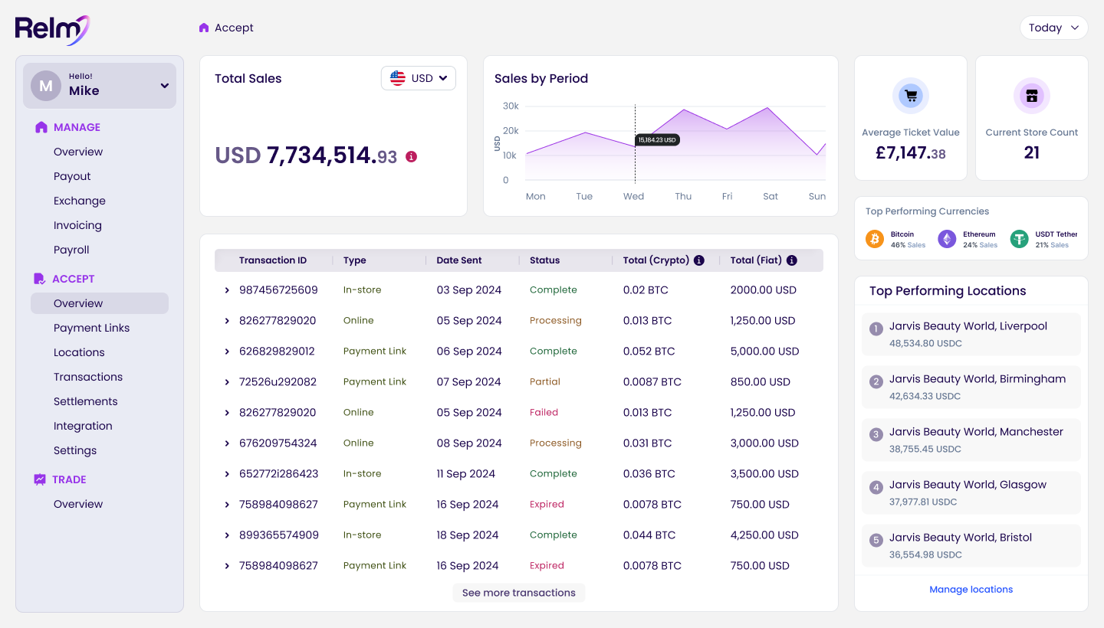Click the USDT Tether currency icon
The image size is (1104, 628).
[1019, 239]
